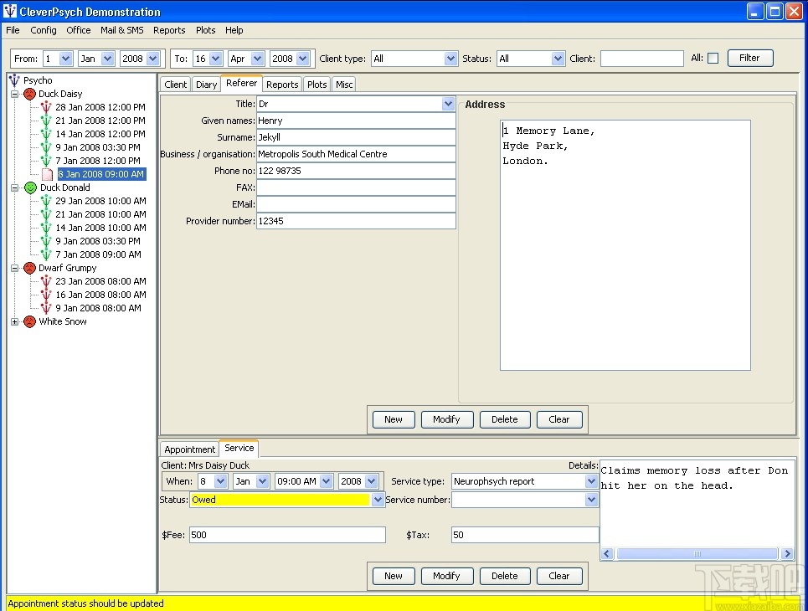Viewport: 808px width, 611px height.
Task: Click the green face icon beside Duck Donald
Action: (x=30, y=188)
